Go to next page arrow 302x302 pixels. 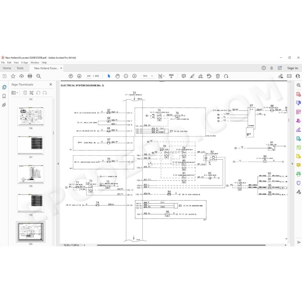point(79,76)
